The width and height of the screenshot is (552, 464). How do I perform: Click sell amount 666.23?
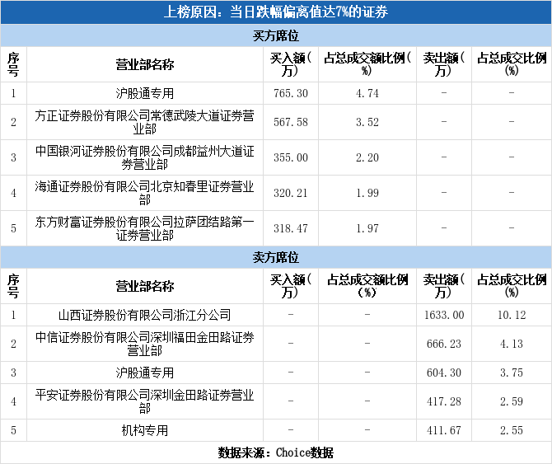pyautogui.click(x=444, y=344)
